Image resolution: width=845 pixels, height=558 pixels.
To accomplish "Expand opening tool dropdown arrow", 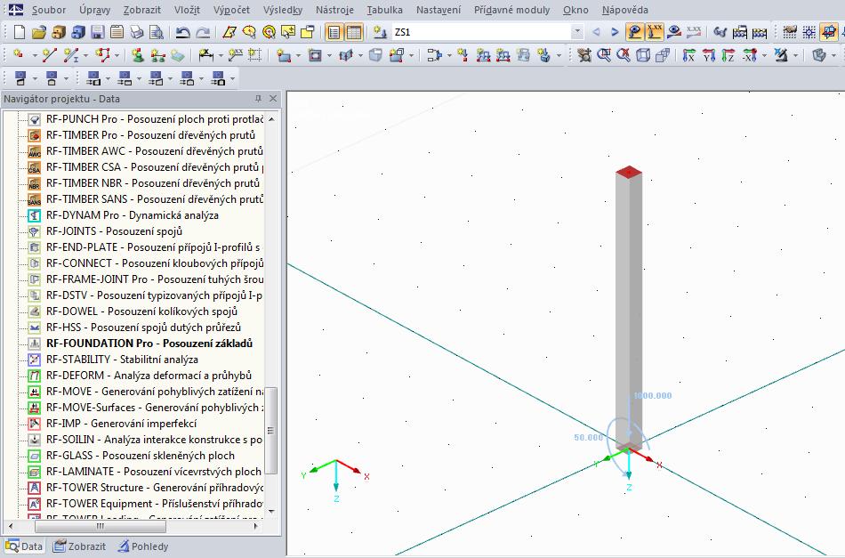I will coord(330,55).
